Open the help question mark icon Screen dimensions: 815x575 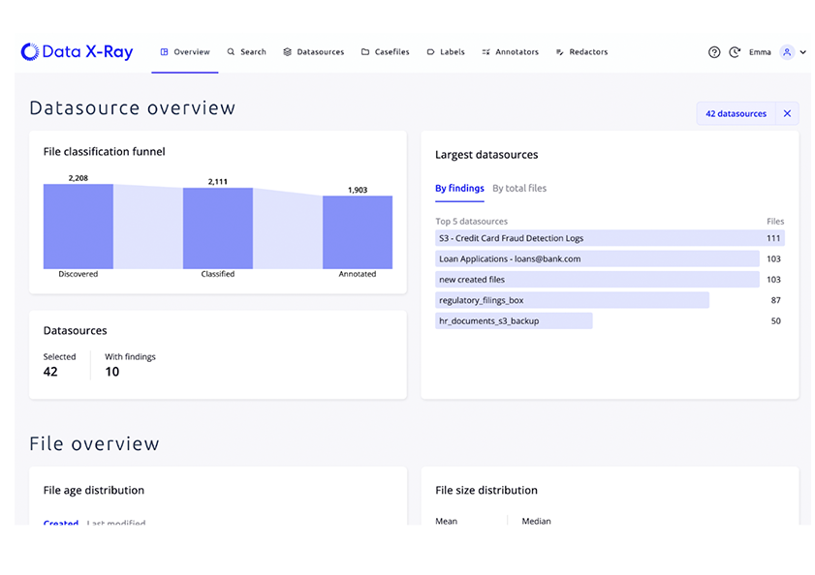coord(714,52)
